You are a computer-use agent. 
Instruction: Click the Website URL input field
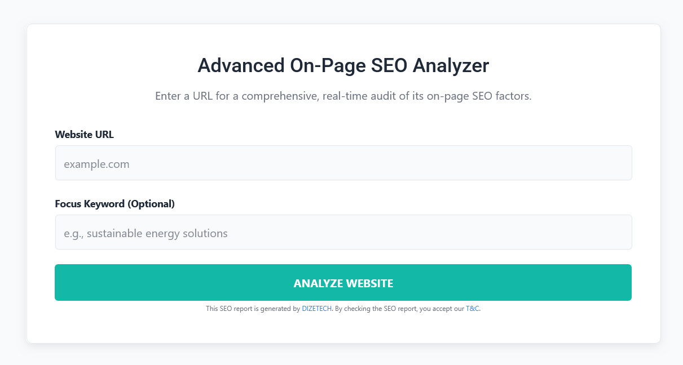click(343, 163)
